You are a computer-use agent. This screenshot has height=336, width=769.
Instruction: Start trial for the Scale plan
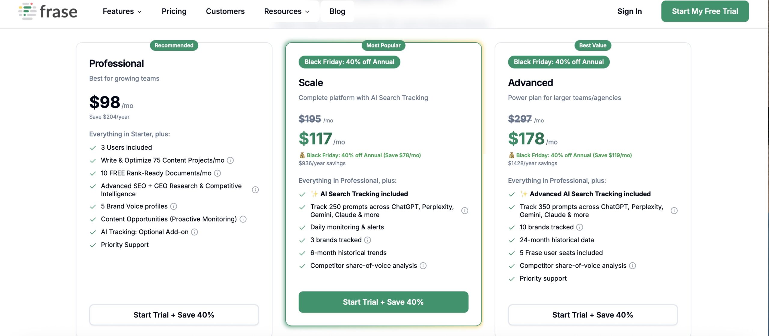click(x=383, y=302)
